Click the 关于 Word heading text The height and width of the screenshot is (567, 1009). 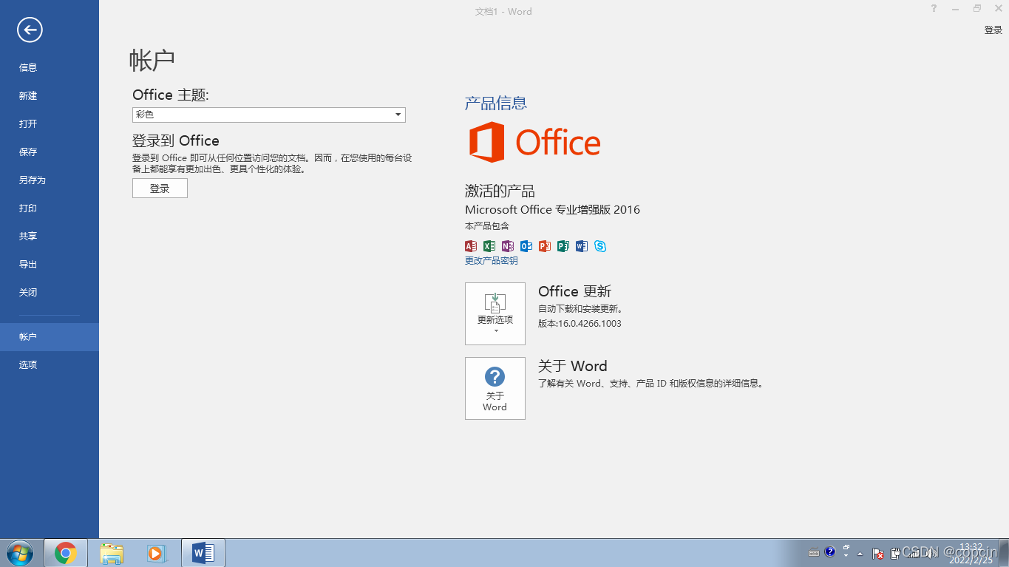point(572,366)
